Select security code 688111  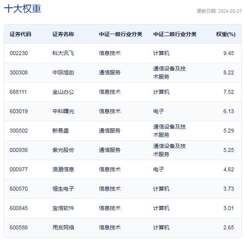coord(18,92)
